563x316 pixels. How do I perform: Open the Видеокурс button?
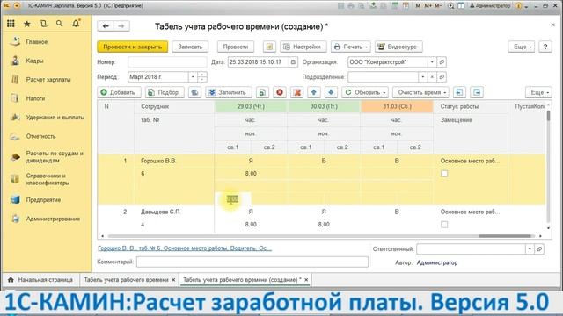[x=398, y=47]
